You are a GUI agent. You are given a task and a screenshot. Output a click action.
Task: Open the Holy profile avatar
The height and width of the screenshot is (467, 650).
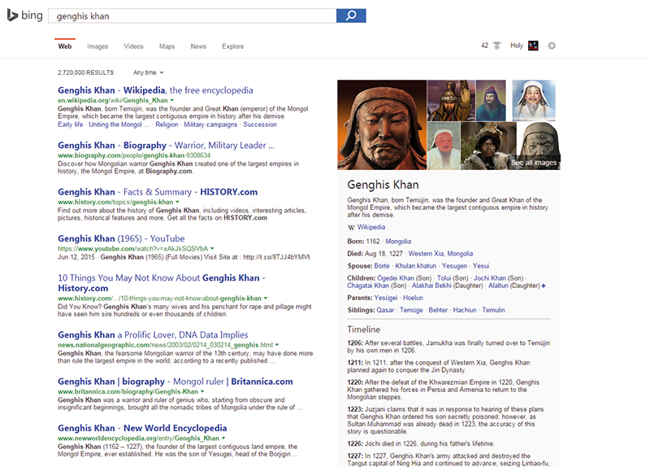[533, 46]
